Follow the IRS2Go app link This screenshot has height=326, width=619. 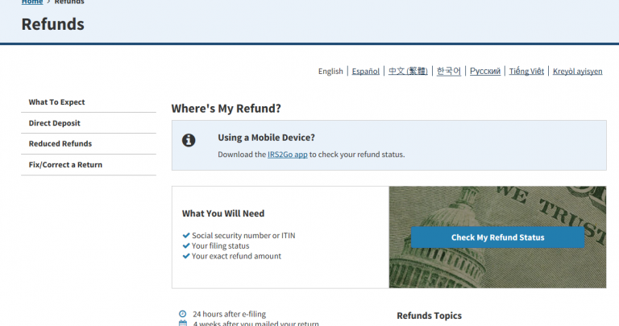pos(288,155)
